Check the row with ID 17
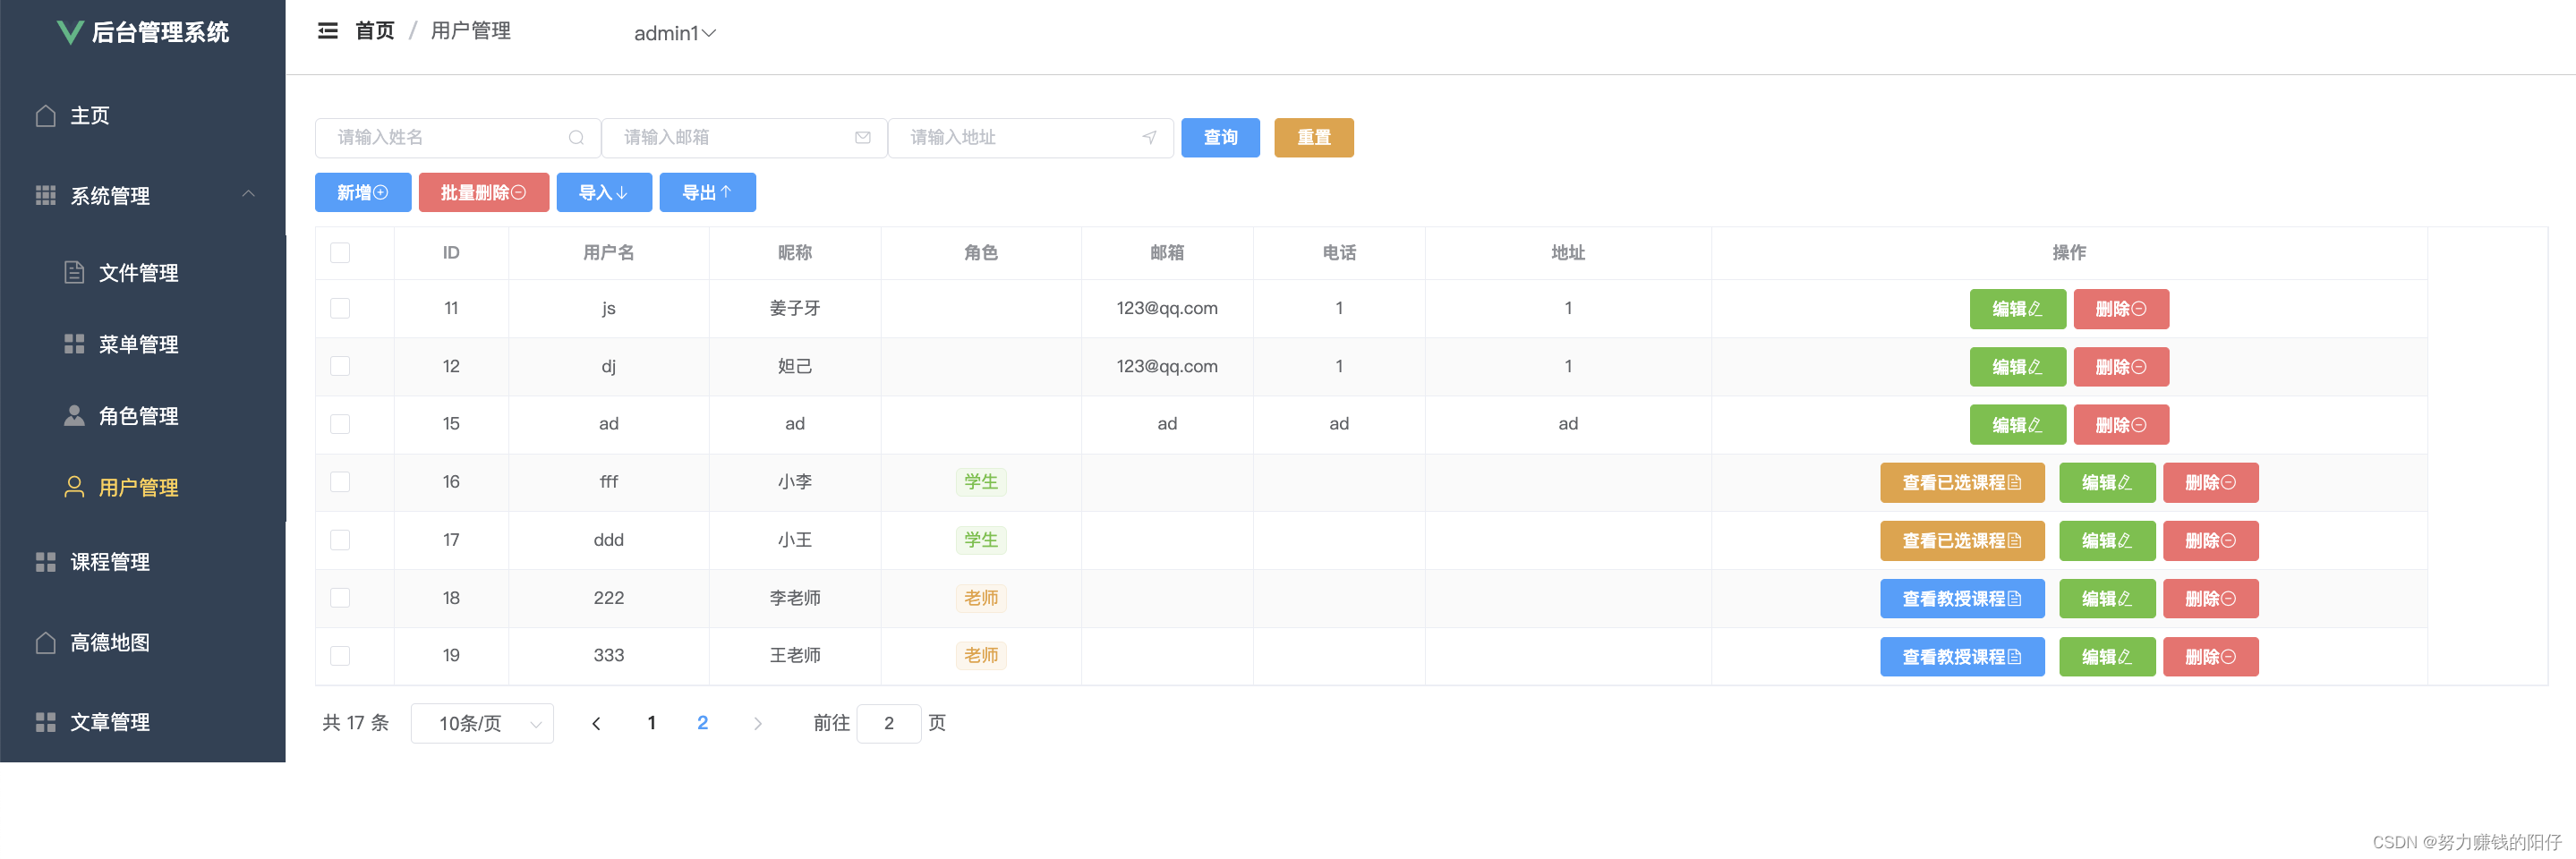This screenshot has height=859, width=2576. 340,540
